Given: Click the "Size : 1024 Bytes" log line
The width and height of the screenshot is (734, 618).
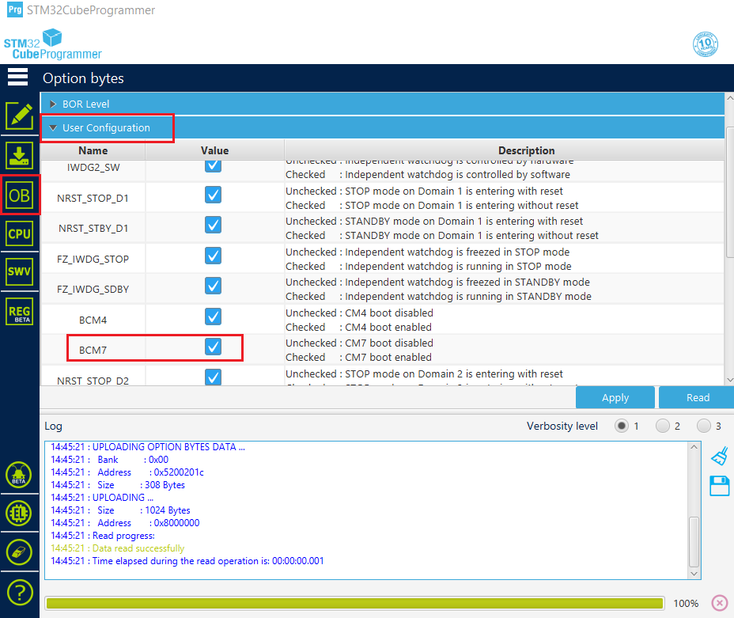Looking at the screenshot, I should [x=120, y=510].
